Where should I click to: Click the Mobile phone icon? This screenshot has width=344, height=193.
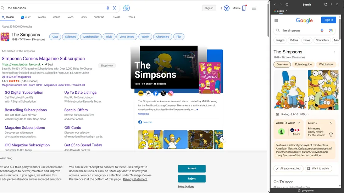(x=244, y=8)
